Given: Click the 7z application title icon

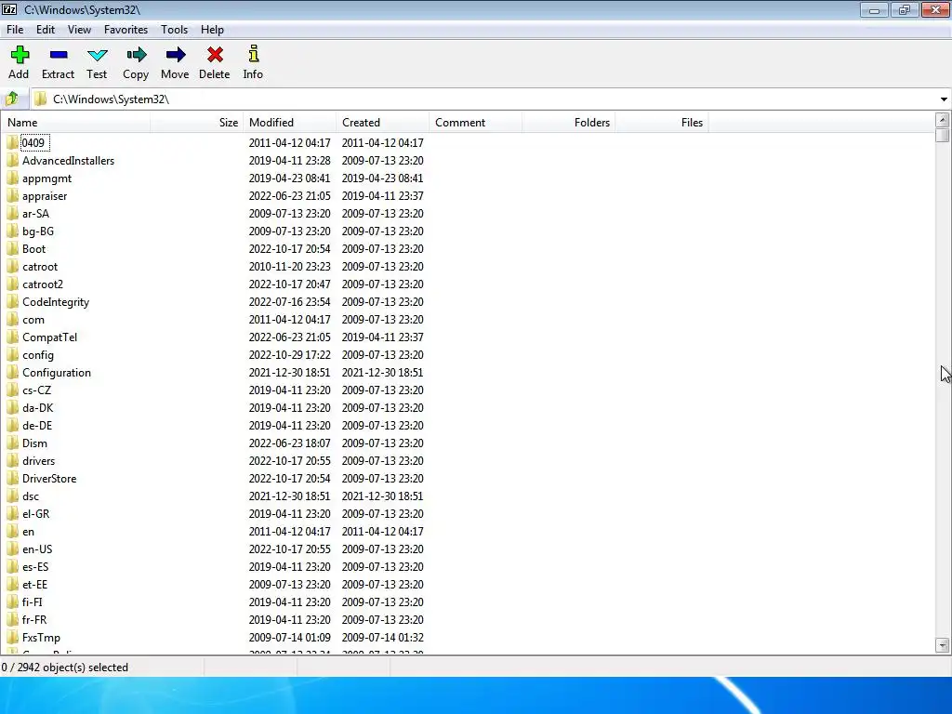Looking at the screenshot, I should point(9,9).
